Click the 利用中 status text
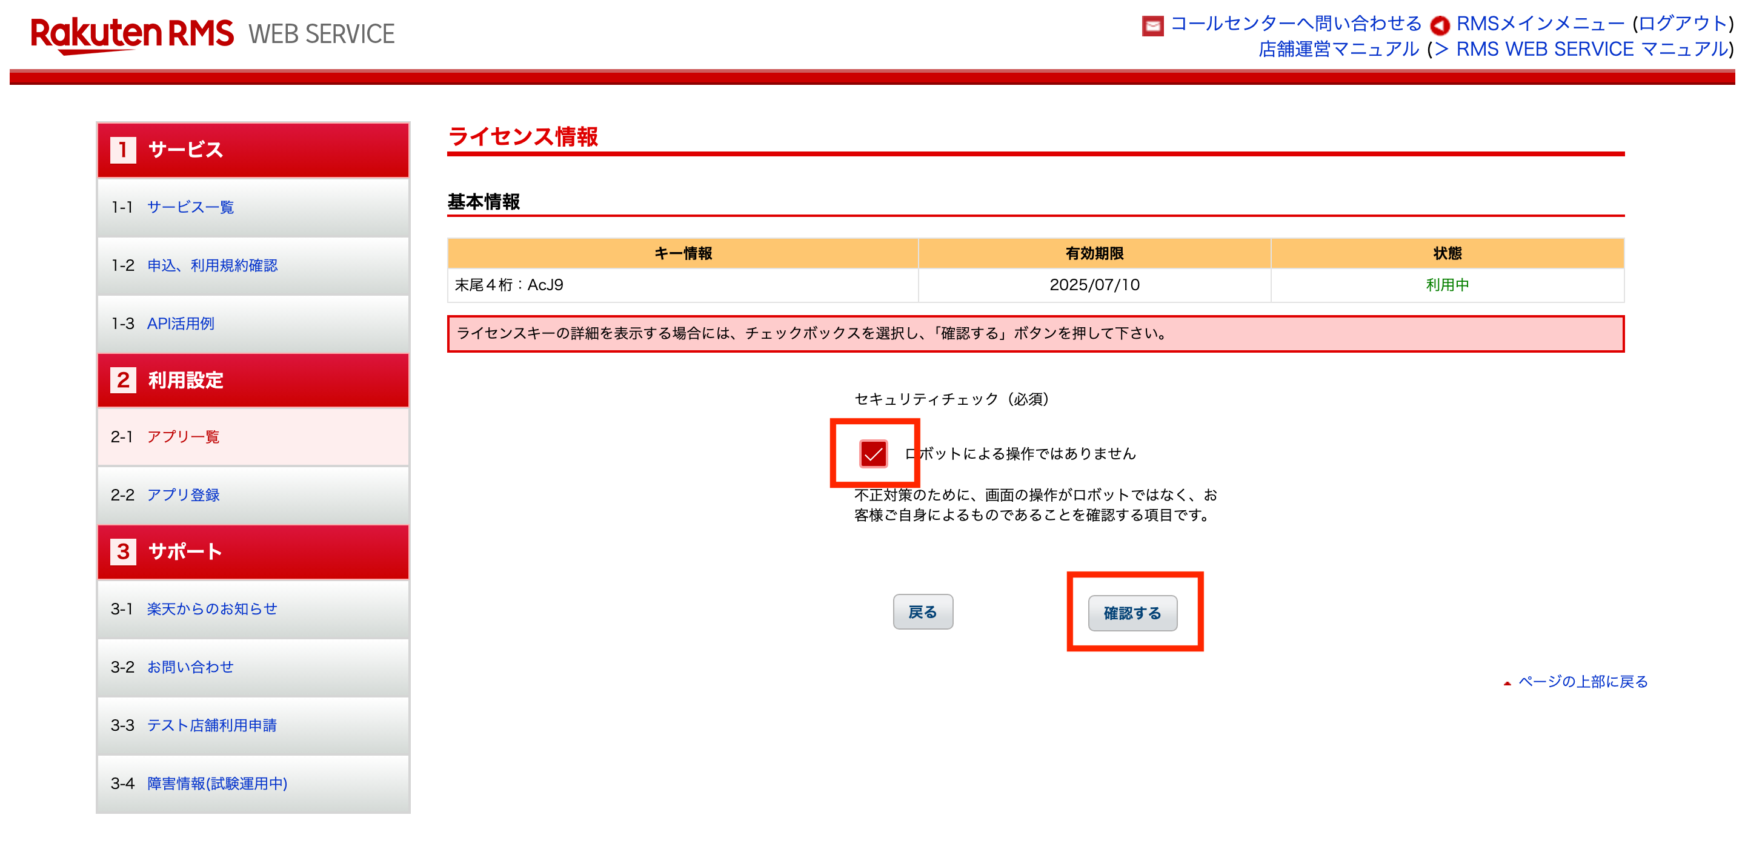Screen dimensions: 1745x852 point(1447,285)
